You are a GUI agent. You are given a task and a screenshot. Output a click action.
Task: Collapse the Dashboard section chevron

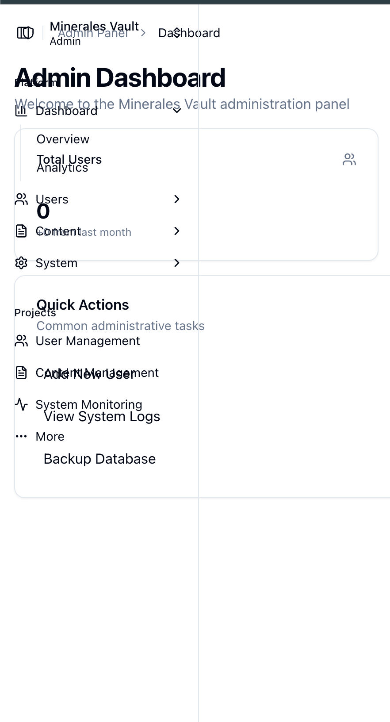click(176, 110)
